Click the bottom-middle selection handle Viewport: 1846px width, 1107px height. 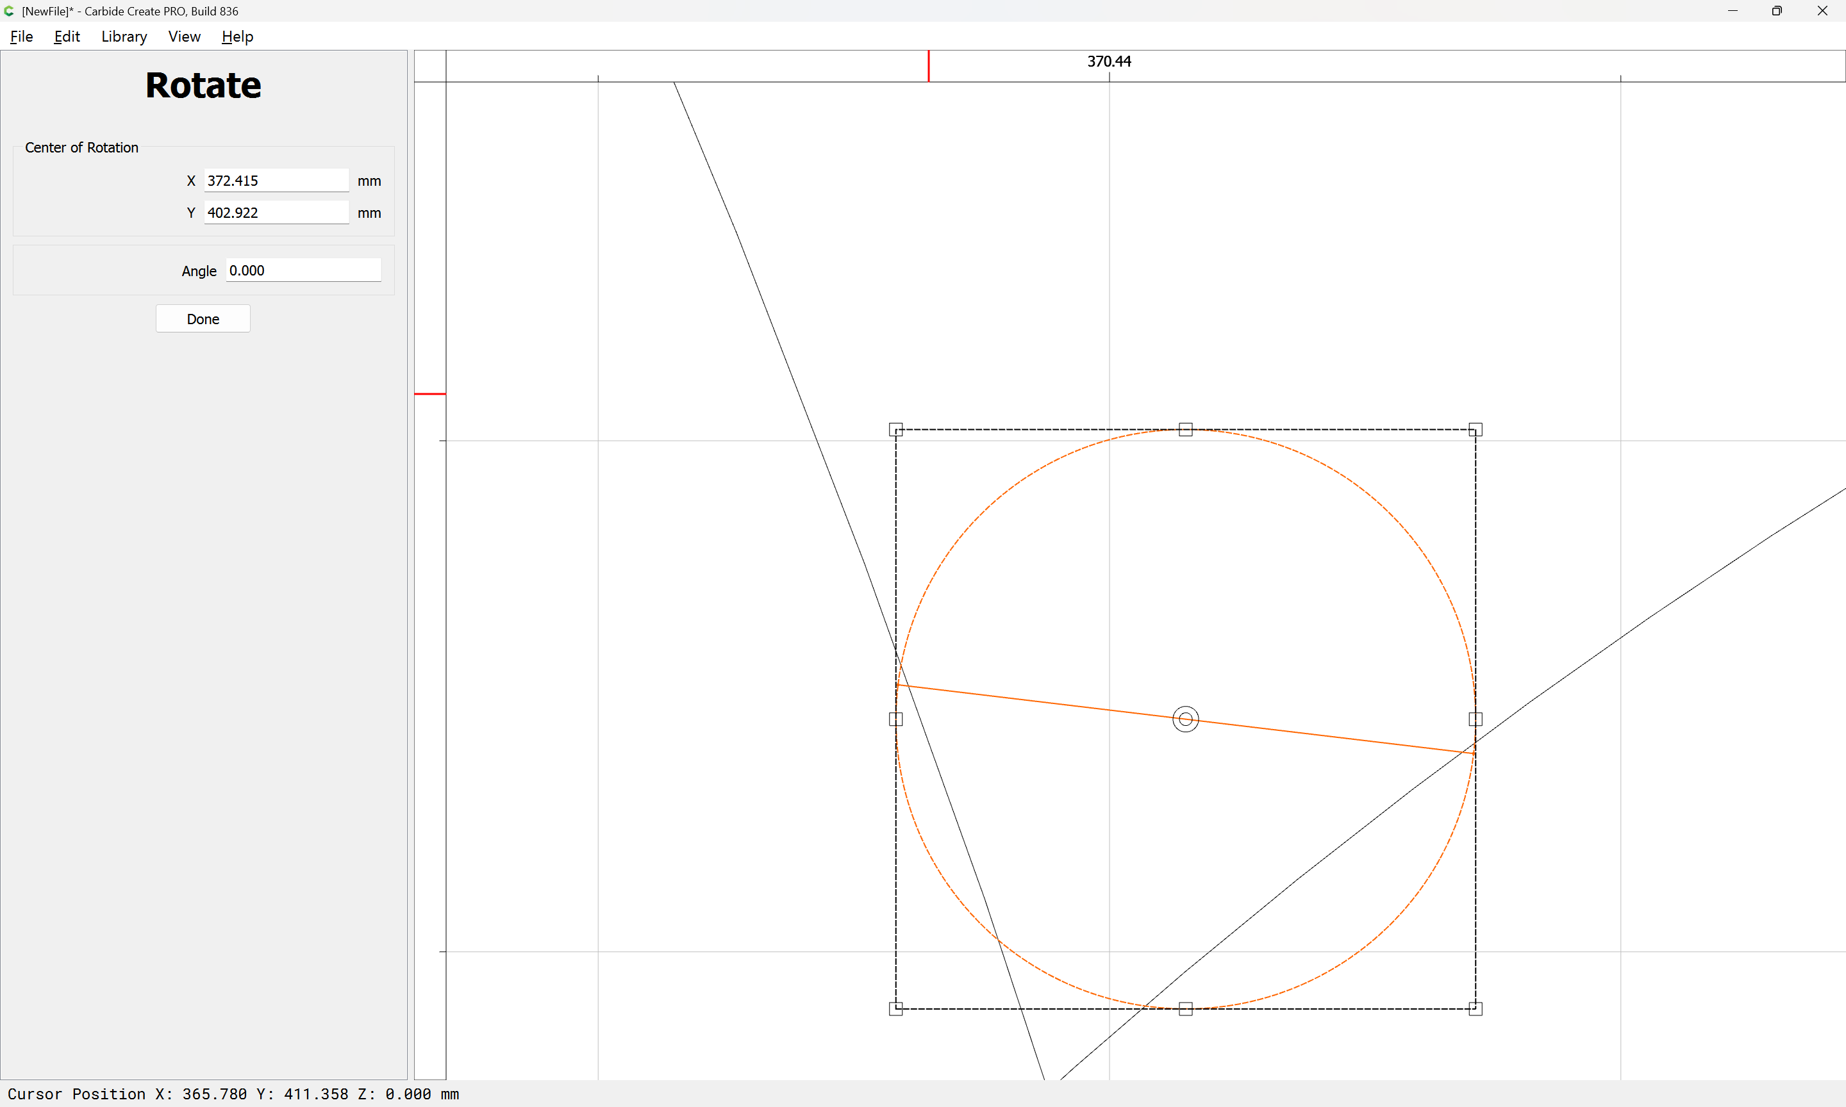click(x=1185, y=1008)
